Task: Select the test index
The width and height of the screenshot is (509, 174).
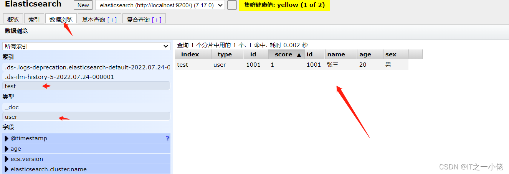Action: pos(86,86)
